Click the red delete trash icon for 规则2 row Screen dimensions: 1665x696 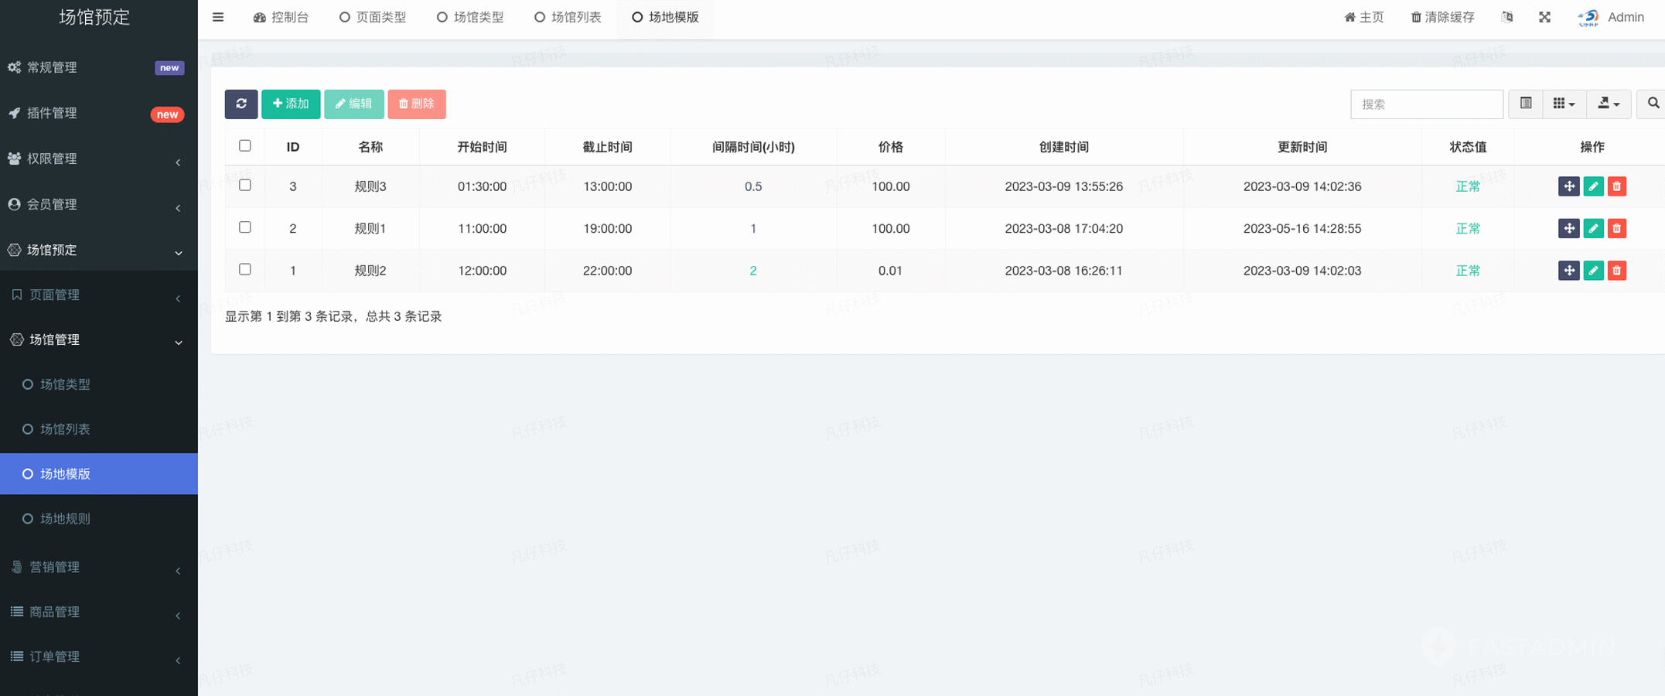click(1616, 271)
